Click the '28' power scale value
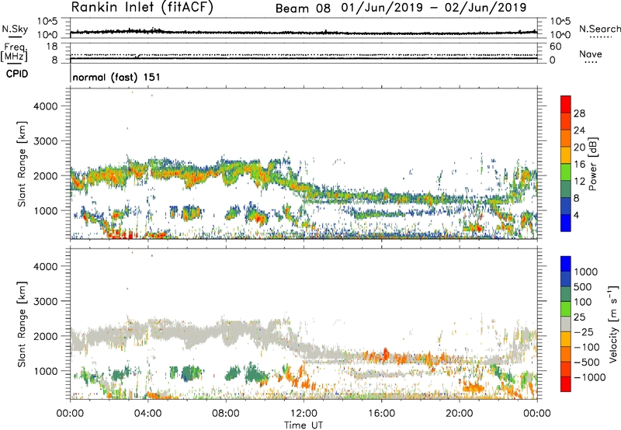The height and width of the screenshot is (430, 621). pos(579,113)
